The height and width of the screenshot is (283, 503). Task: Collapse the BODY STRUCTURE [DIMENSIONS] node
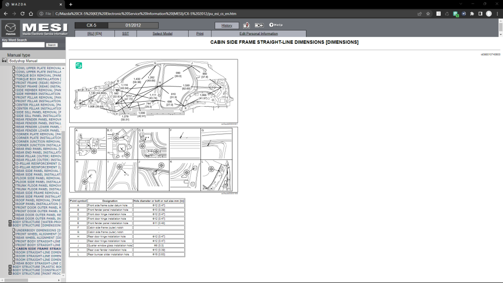coord(10,225)
